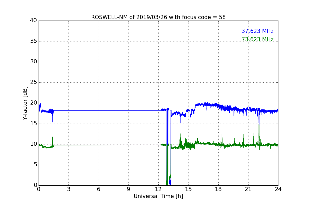The height and width of the screenshot is (206, 309).
Task: Click the y-axis tick label '15'
Action: (x=33, y=124)
